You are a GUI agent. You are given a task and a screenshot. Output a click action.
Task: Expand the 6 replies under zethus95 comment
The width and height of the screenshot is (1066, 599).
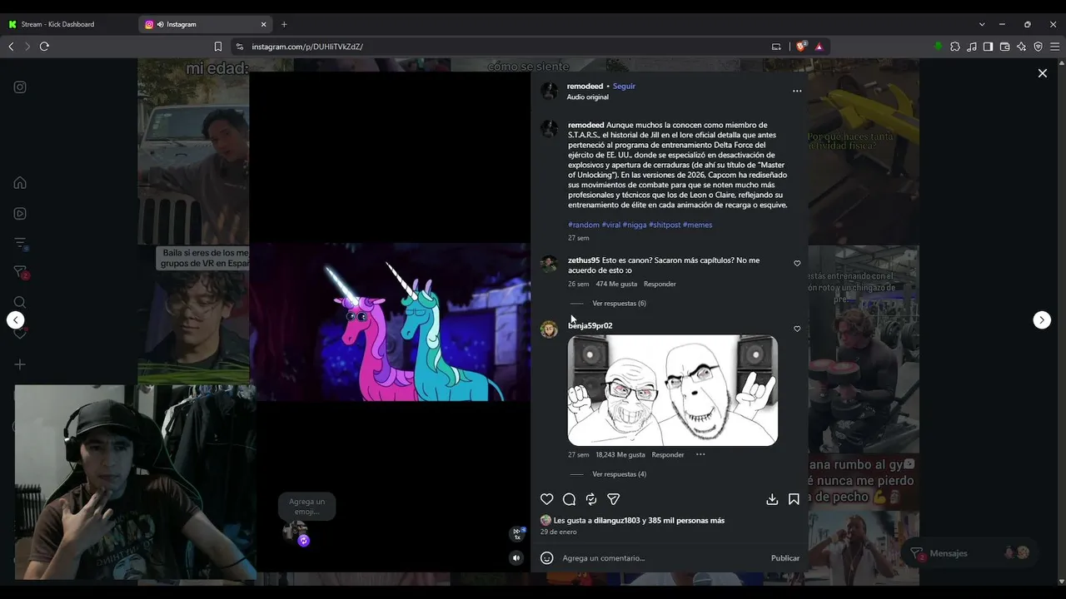click(x=619, y=304)
